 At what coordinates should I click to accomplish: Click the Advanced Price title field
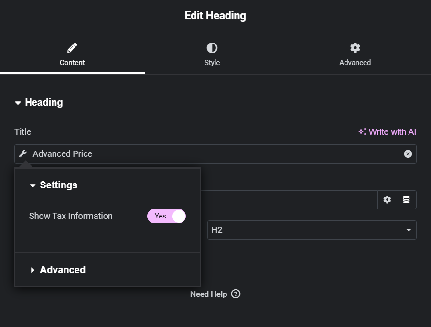[x=215, y=154]
